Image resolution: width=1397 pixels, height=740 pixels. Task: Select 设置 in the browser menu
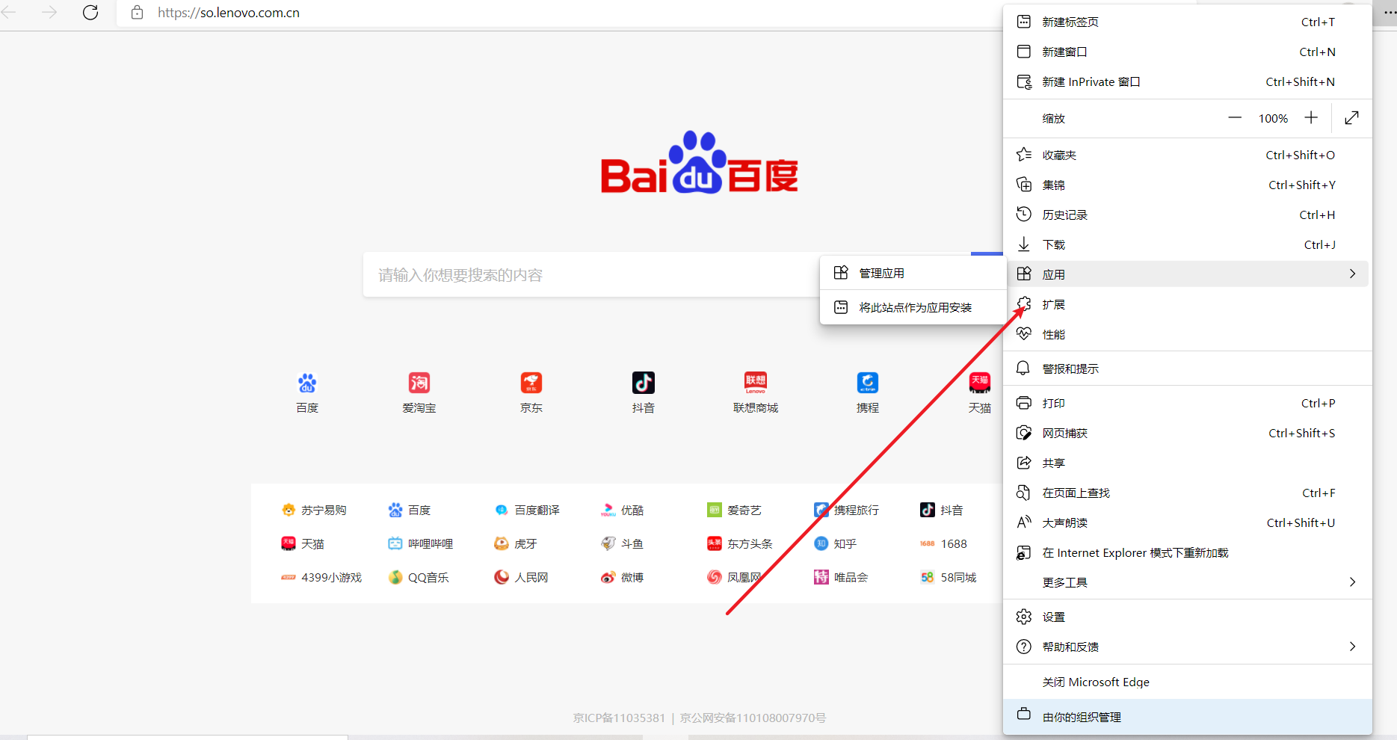[x=1053, y=617]
